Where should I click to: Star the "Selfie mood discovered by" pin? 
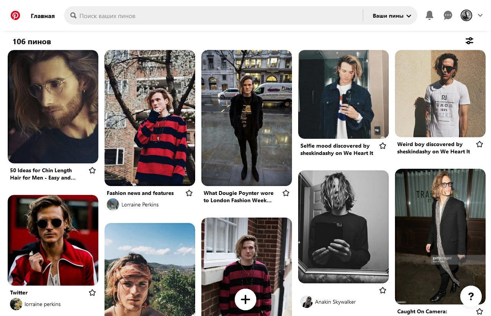383,146
